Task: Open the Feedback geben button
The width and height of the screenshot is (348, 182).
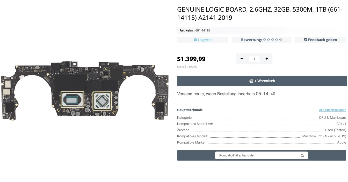Action: pyautogui.click(x=320, y=40)
